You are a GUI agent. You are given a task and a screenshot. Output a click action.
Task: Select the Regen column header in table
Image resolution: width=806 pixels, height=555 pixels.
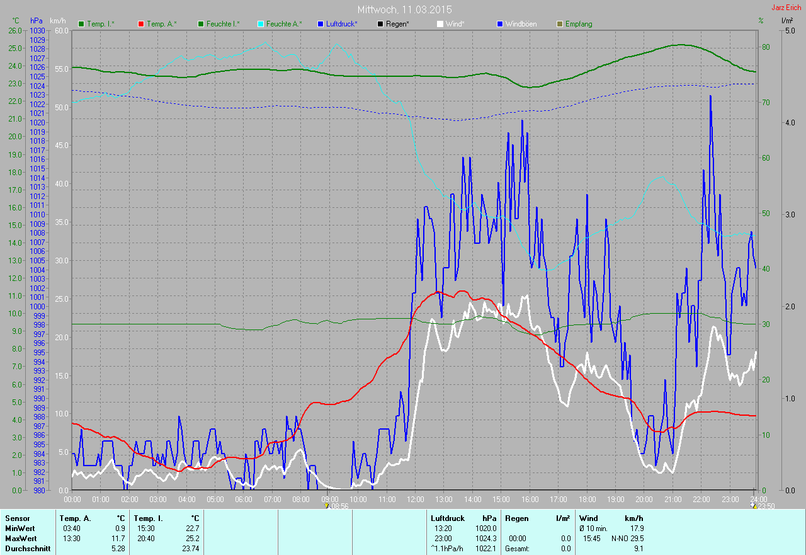tap(516, 518)
